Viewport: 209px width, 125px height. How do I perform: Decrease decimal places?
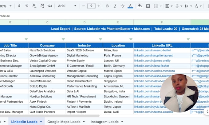(34, 6)
